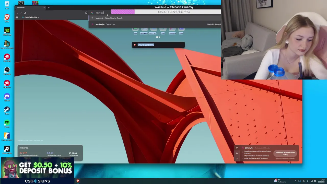Image resolution: width=327 pixels, height=184 pixels.
Task: Launch Brave from the desktop shortcut
Action: [7, 18]
